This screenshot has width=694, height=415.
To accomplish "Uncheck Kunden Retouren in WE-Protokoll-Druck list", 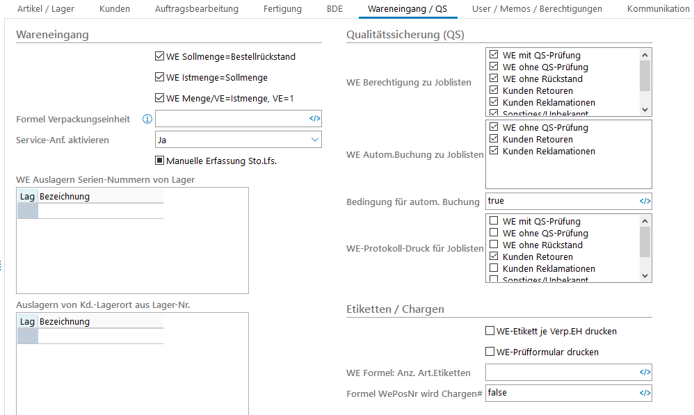I will coord(494,257).
